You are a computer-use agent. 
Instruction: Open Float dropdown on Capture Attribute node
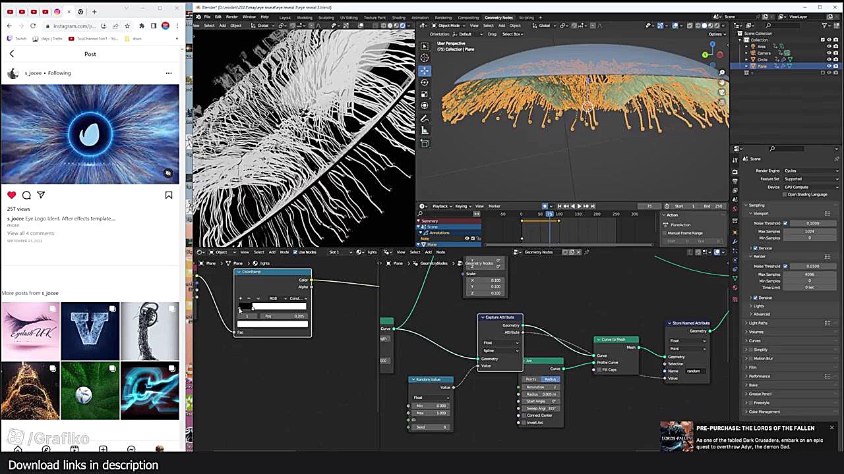click(x=500, y=343)
